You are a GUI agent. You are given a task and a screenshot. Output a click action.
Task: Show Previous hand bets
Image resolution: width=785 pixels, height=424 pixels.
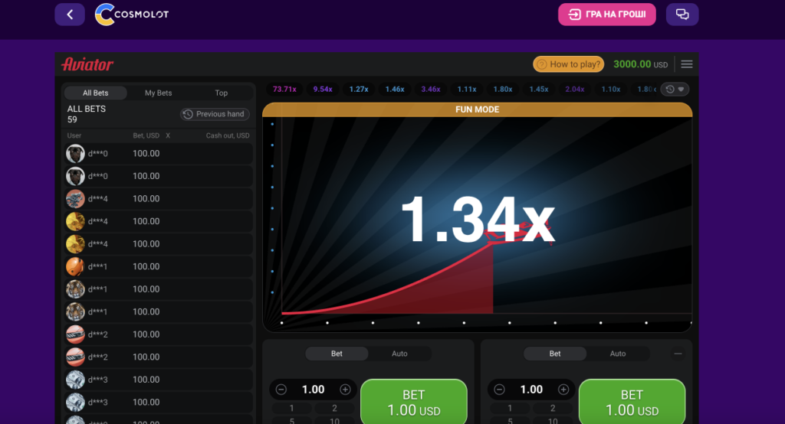[x=214, y=114]
